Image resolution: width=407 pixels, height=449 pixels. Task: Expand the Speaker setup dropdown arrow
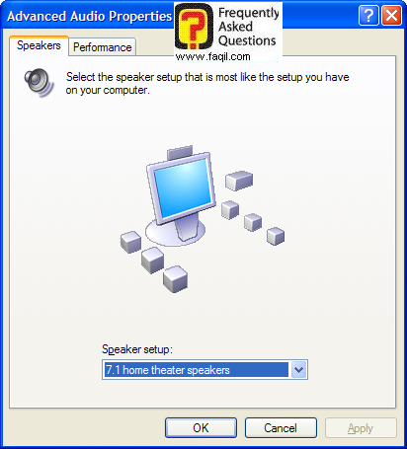coord(298,370)
